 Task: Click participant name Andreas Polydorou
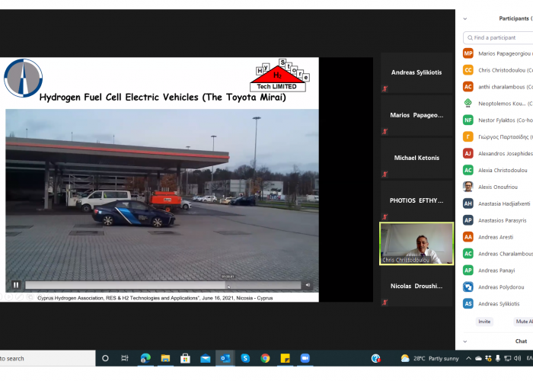(501, 287)
